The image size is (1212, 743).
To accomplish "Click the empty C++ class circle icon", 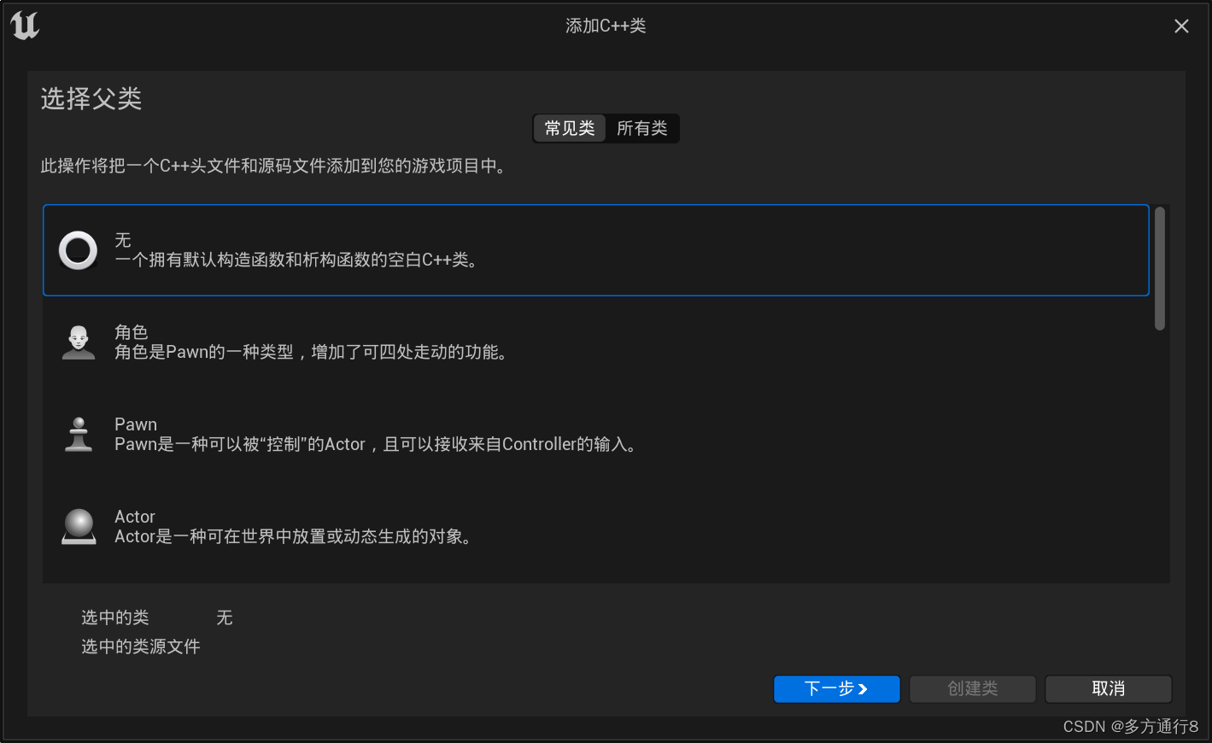I will [78, 250].
